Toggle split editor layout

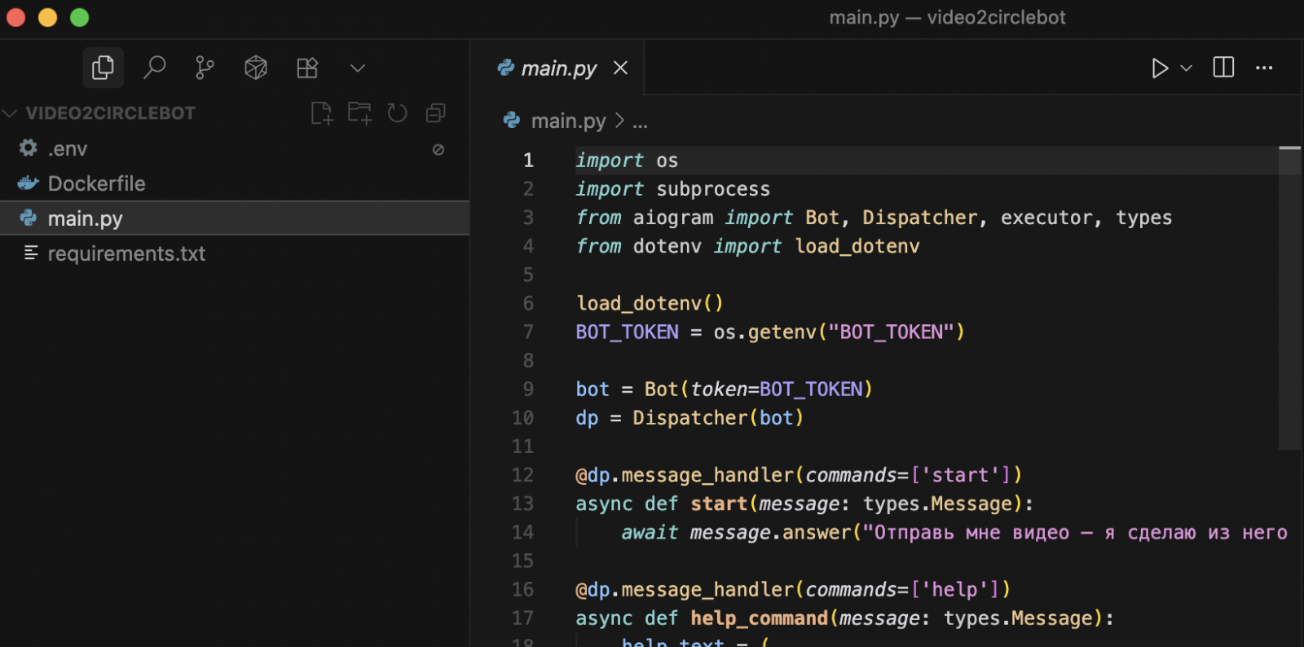pyautogui.click(x=1223, y=68)
